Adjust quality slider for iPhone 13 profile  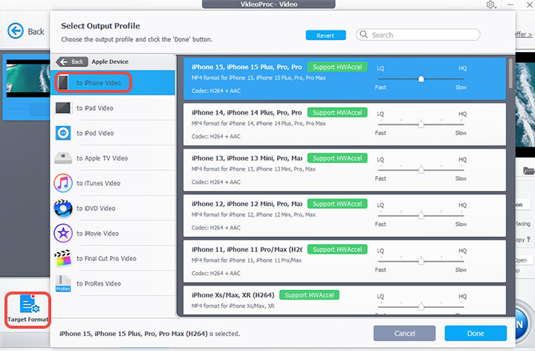[421, 170]
